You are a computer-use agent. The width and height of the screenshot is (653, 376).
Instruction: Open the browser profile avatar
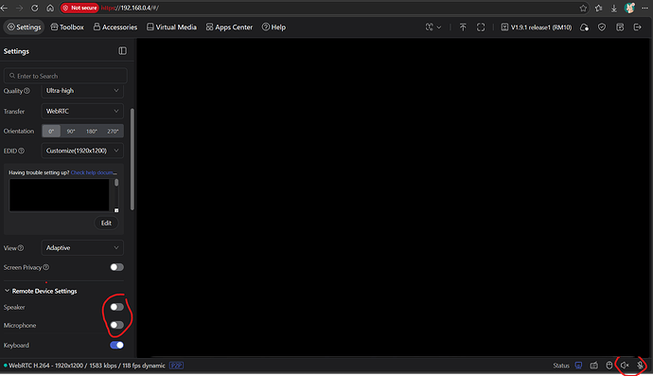tap(629, 8)
